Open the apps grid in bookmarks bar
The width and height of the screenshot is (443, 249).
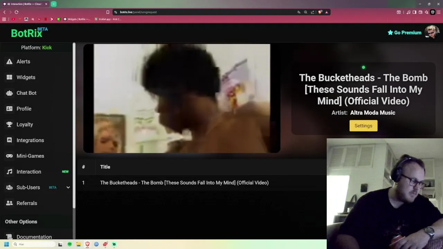tap(4, 19)
